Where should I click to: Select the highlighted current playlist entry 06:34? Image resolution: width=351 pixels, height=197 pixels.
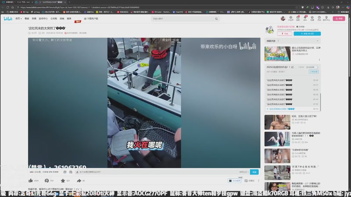[x=292, y=109]
